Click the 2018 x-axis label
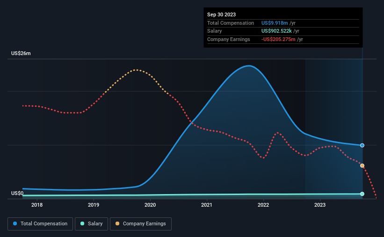The image size is (384, 237). coord(37,205)
